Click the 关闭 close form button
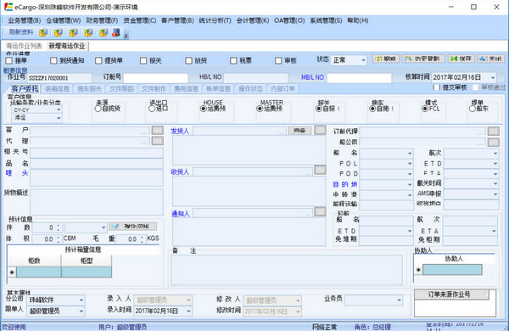 pos(491,59)
